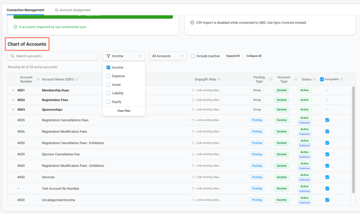360x214 pixels.
Task: Check the Expense filter option
Action: coord(109,76)
